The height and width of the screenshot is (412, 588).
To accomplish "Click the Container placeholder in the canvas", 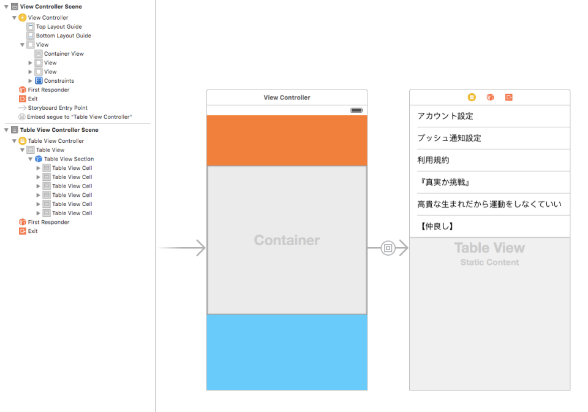I will pos(287,240).
